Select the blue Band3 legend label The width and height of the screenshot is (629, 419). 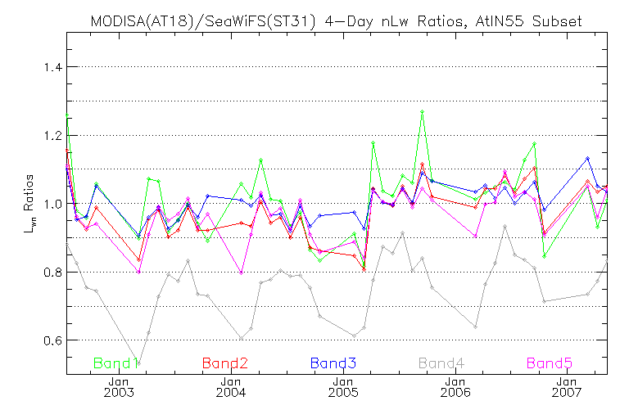(333, 363)
